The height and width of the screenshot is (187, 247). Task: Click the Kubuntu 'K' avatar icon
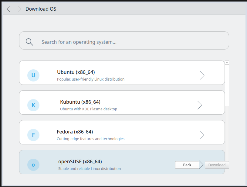coord(33,105)
